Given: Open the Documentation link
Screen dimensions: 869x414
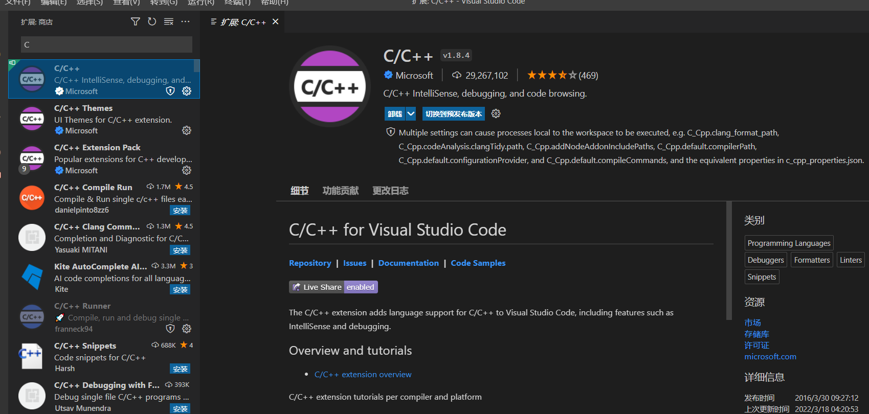Looking at the screenshot, I should (408, 263).
